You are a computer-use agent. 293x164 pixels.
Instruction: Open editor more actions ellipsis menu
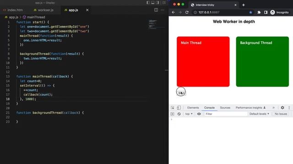[x=163, y=10]
